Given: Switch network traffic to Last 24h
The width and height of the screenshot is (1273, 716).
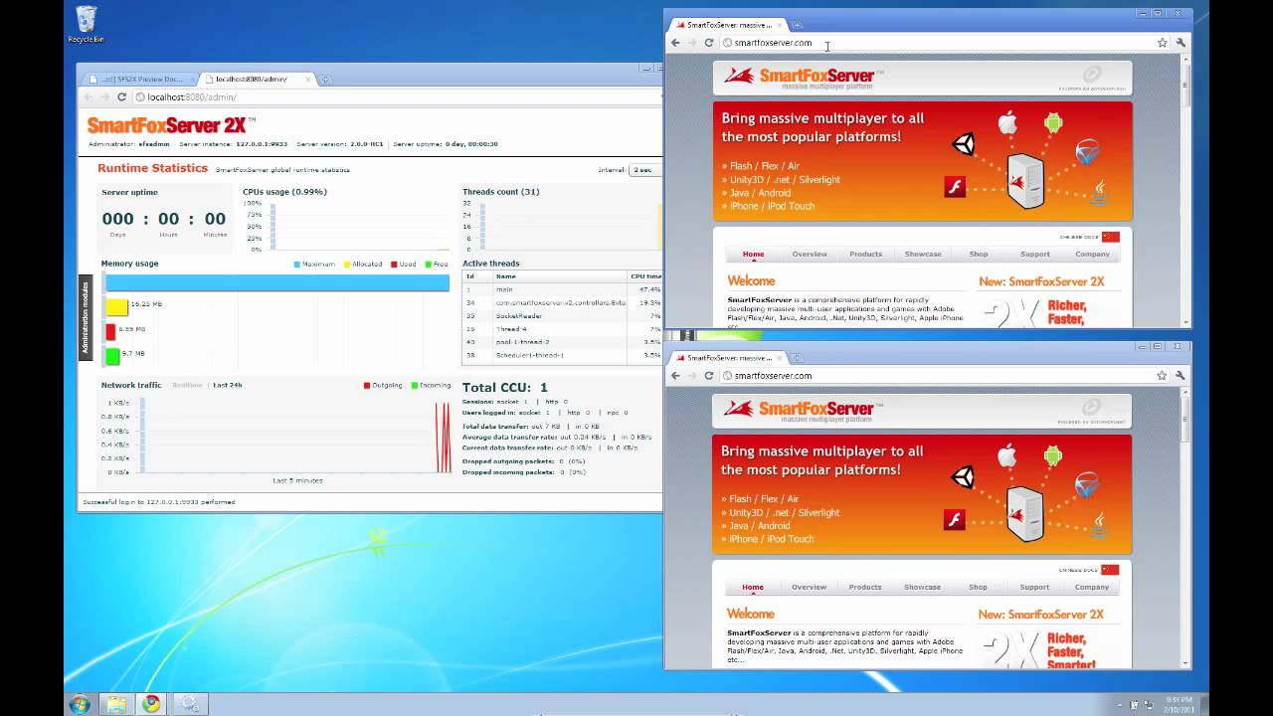Looking at the screenshot, I should pos(228,385).
